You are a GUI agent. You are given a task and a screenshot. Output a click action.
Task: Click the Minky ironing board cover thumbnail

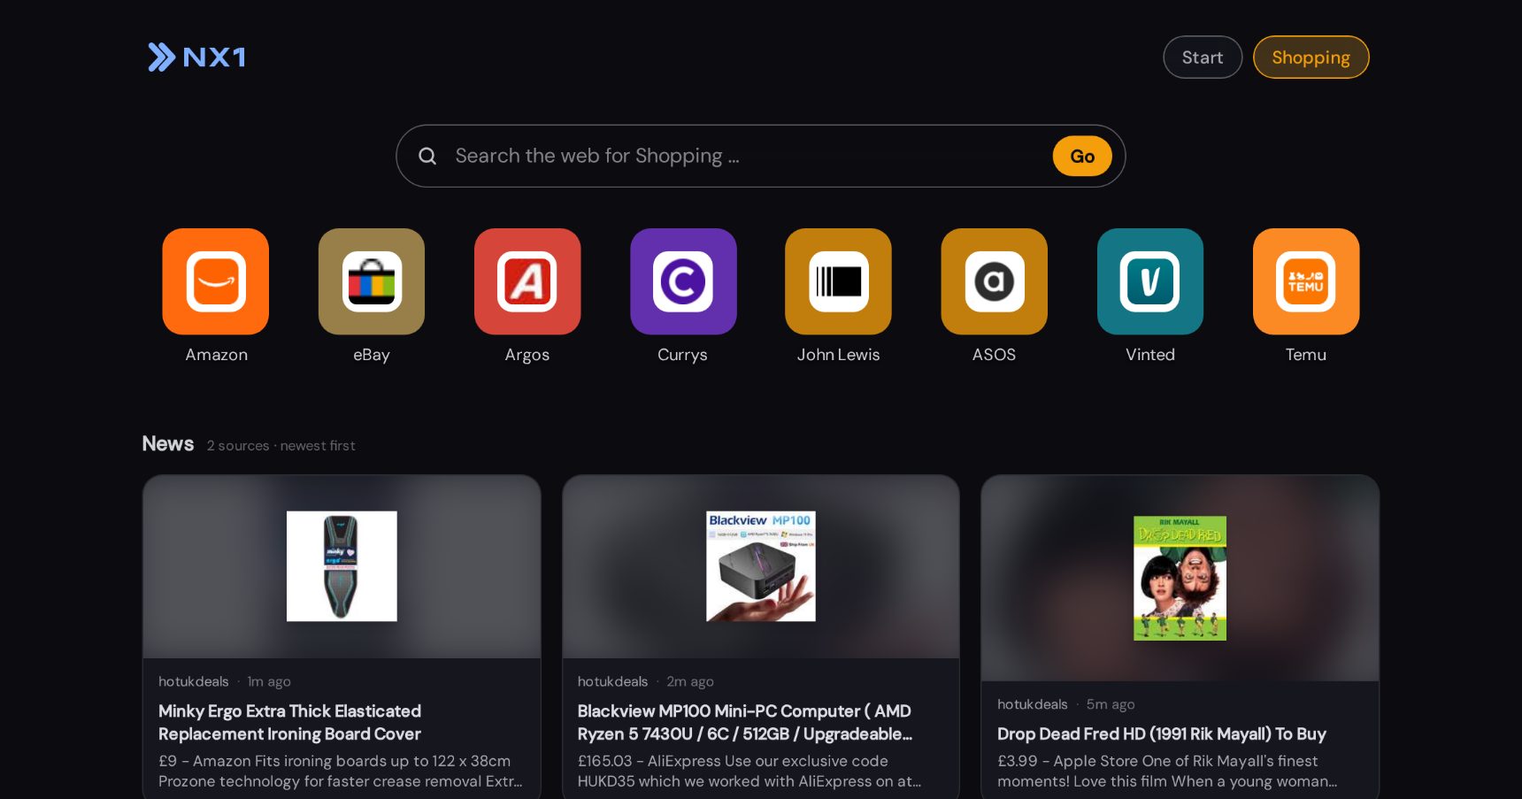pyautogui.click(x=342, y=566)
